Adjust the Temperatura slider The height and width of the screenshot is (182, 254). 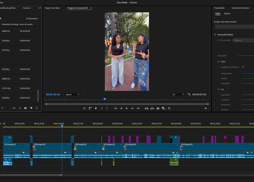point(247,73)
